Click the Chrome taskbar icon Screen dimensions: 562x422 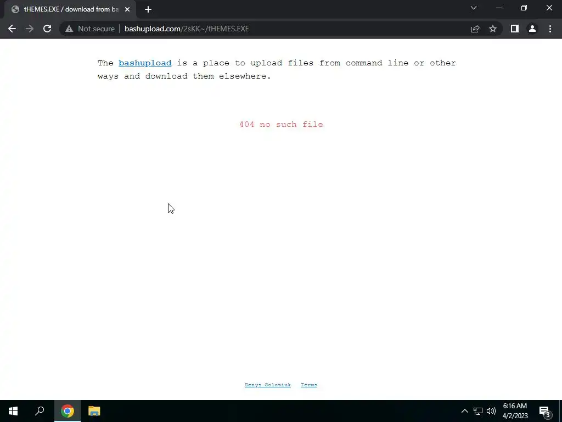tap(68, 411)
